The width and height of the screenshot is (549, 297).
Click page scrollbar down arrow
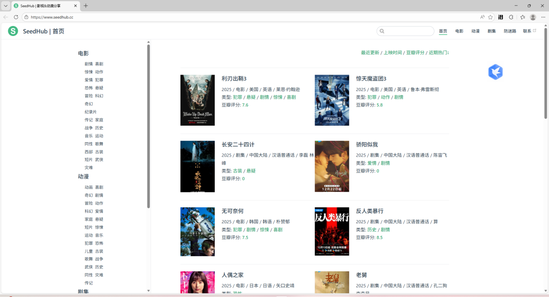pos(546,290)
